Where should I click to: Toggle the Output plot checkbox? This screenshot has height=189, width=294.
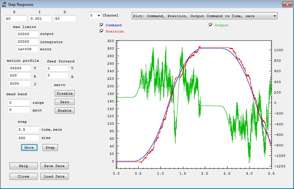click(x=211, y=25)
